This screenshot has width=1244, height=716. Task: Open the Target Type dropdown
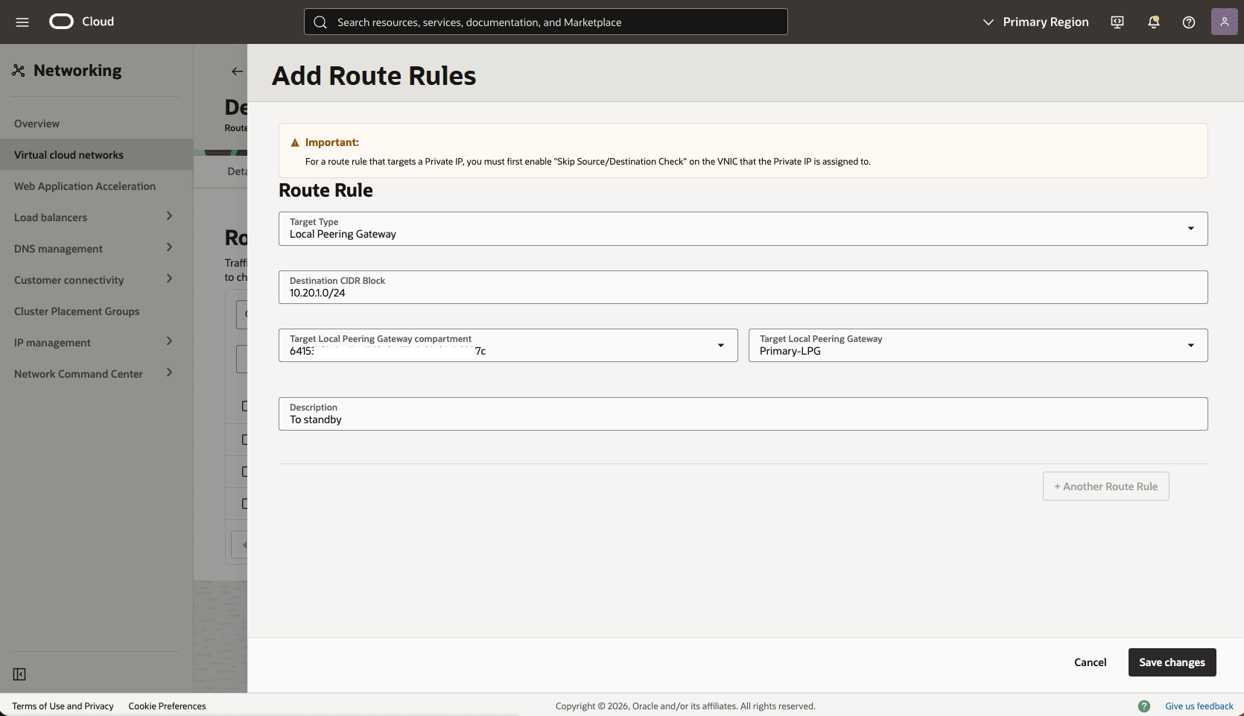pos(1190,229)
